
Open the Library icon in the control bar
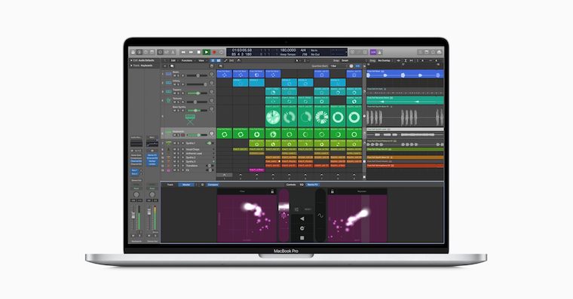pyautogui.click(x=133, y=52)
